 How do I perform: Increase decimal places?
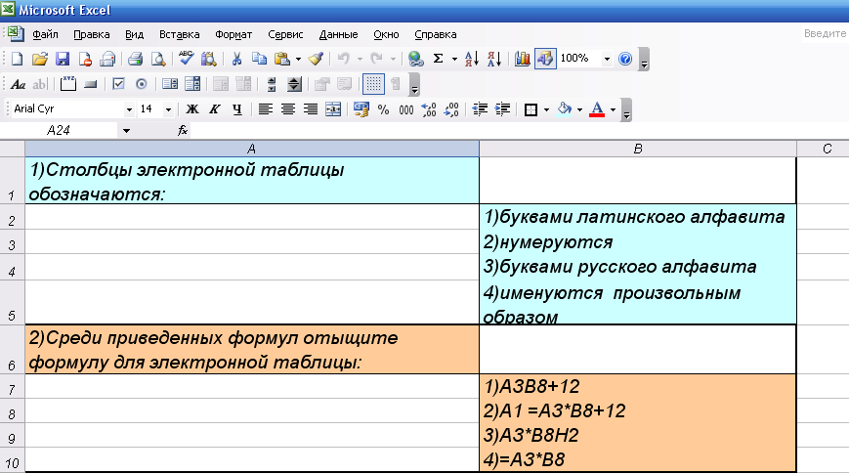click(x=429, y=110)
